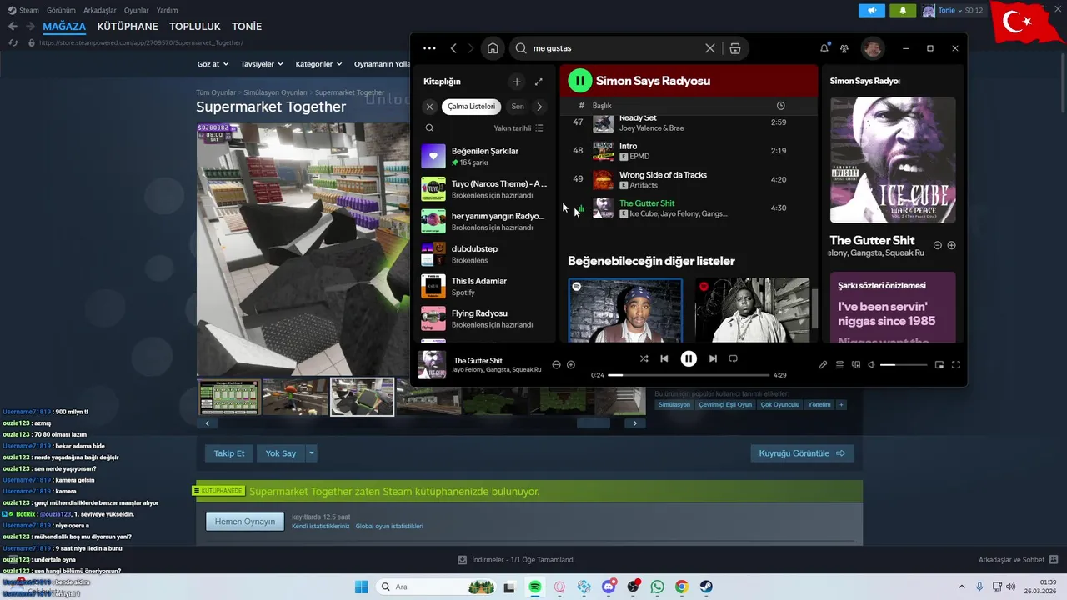1067x600 pixels.
Task: Mute Spotify volume speaker icon
Action: 871,364
